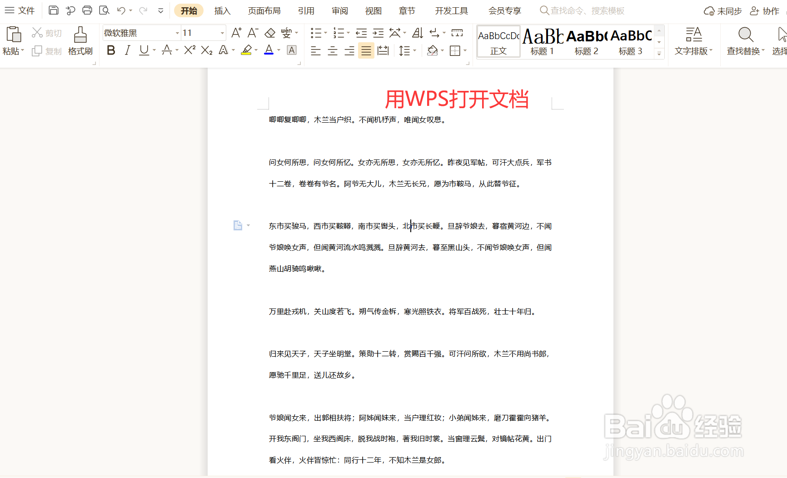Switch to the Developer Tools (开发工具) tab

(451, 10)
